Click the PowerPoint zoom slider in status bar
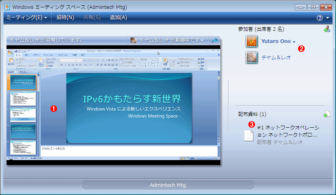The image size is (336, 195). [x=205, y=158]
